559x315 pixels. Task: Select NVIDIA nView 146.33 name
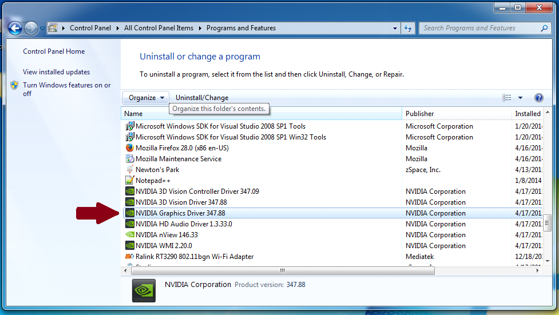click(166, 235)
